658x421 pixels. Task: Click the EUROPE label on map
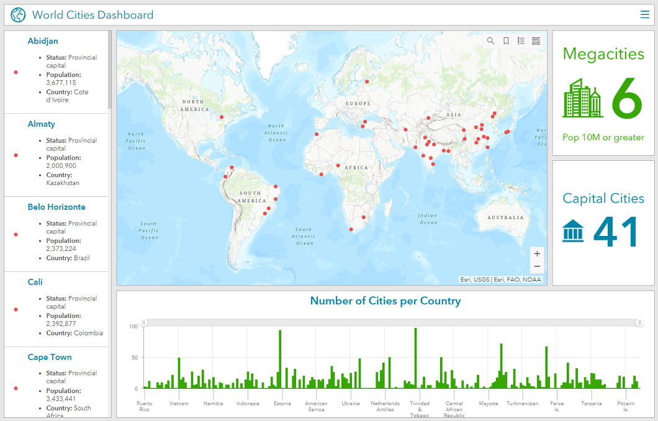coord(358,103)
